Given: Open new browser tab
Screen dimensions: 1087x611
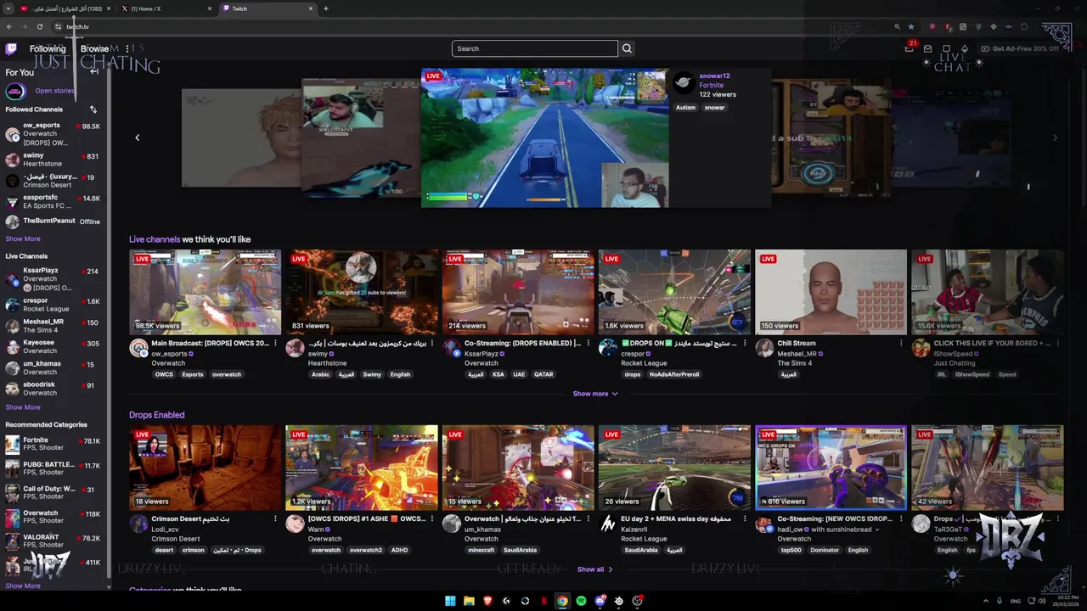Looking at the screenshot, I should (x=326, y=8).
